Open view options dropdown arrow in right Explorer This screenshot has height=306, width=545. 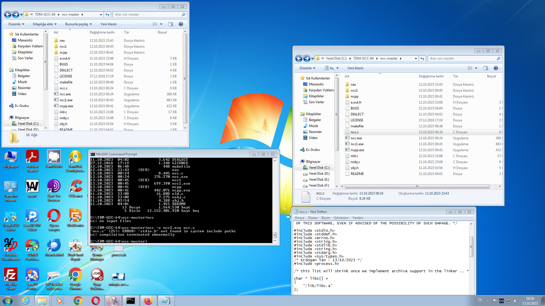click(476, 68)
